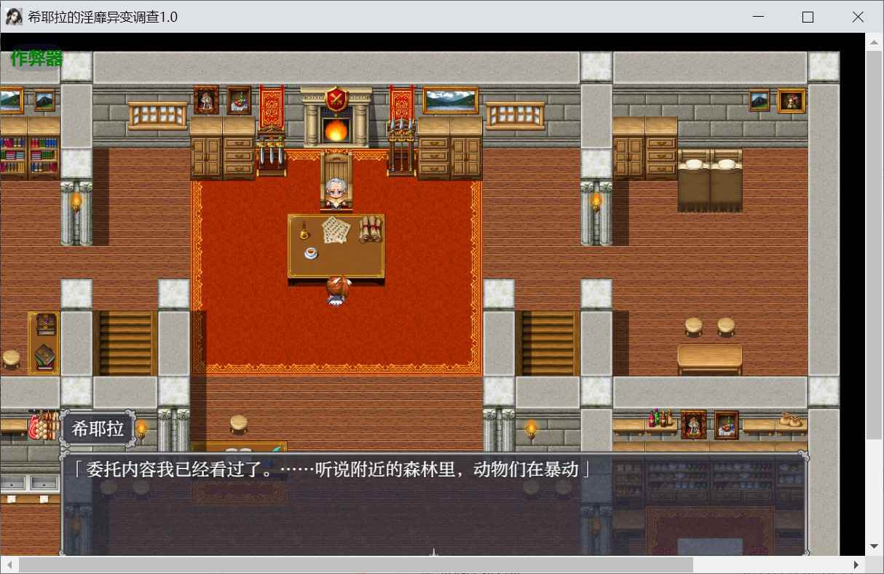Click the left staircase going down
The height and width of the screenshot is (574, 884).
point(125,343)
